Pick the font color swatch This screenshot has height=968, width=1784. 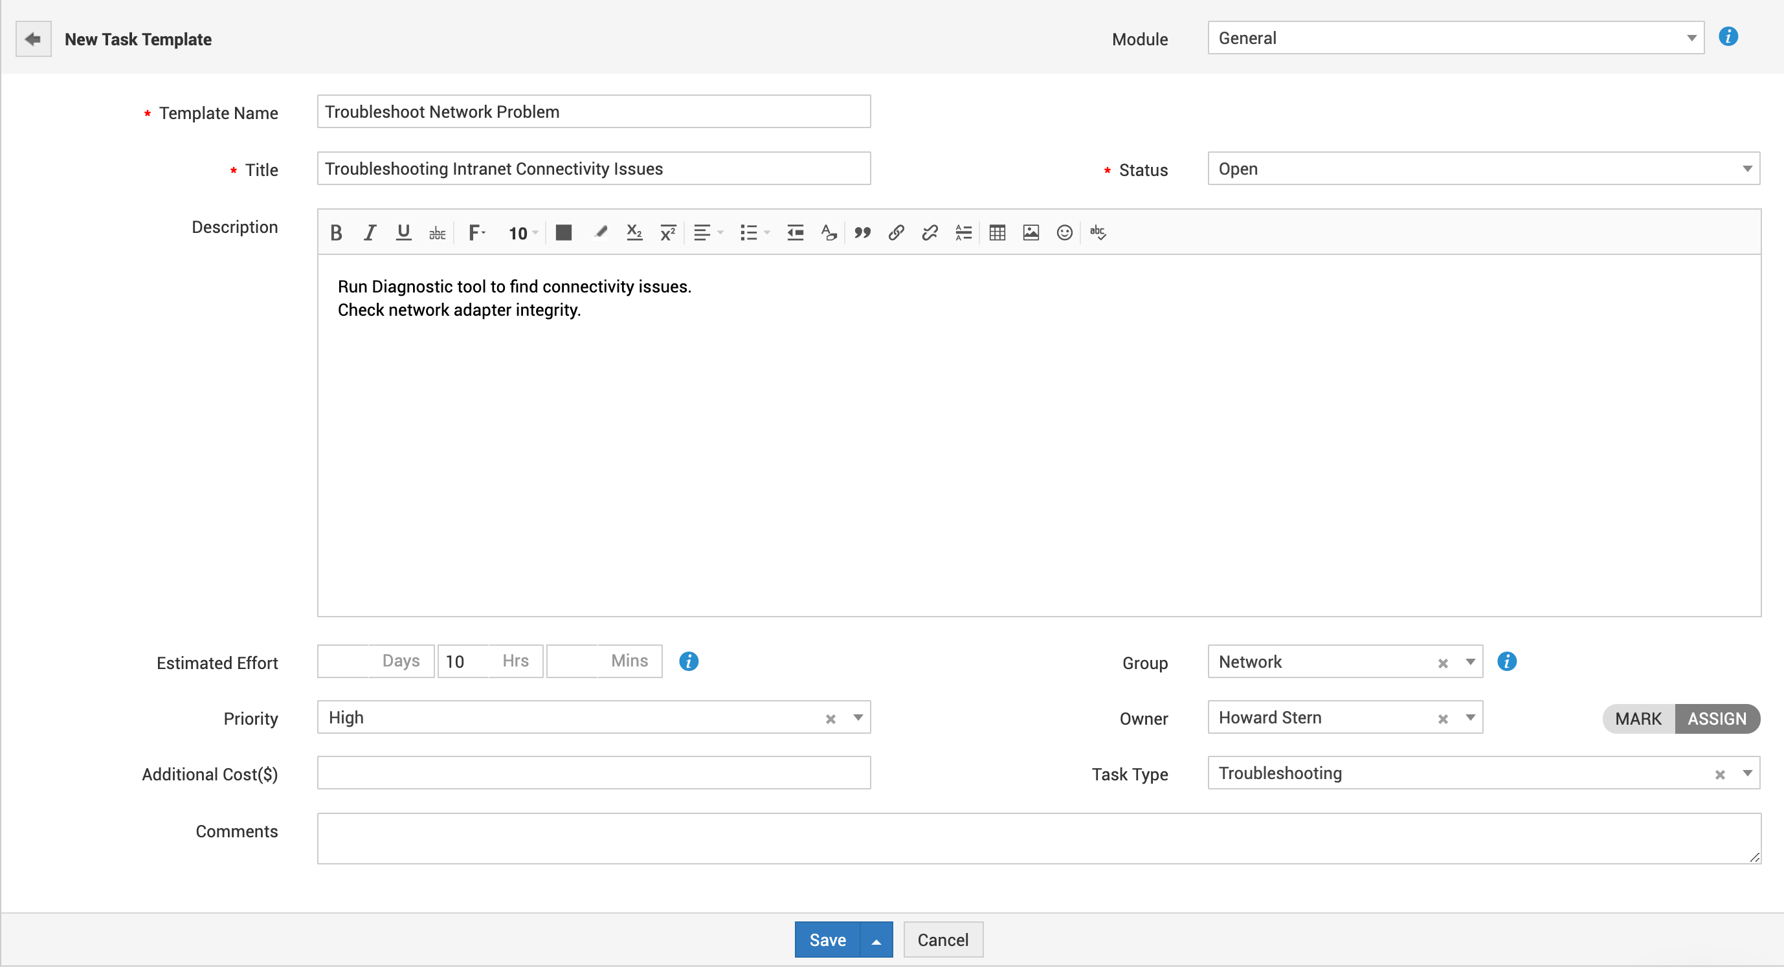coord(564,233)
